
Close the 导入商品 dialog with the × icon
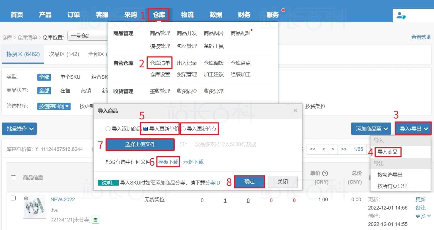pyautogui.click(x=295, y=111)
